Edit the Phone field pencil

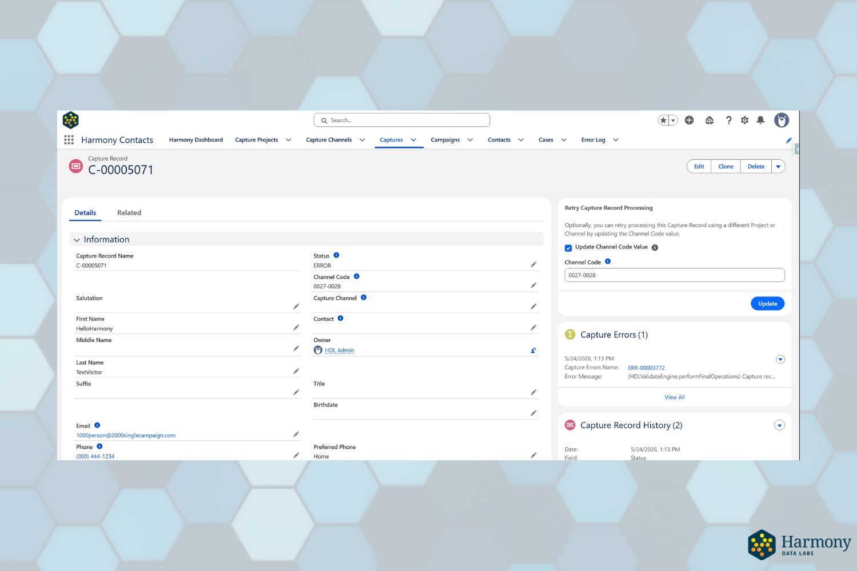tap(297, 456)
